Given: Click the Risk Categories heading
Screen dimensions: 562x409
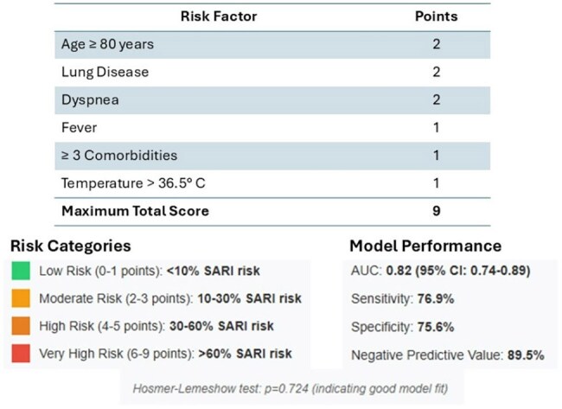Looking at the screenshot, I should (71, 246).
